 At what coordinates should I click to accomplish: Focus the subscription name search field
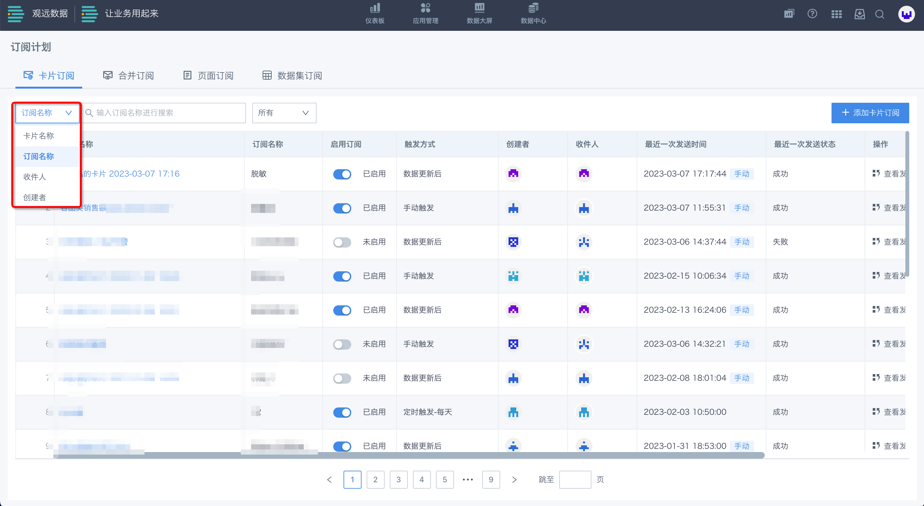click(x=163, y=113)
